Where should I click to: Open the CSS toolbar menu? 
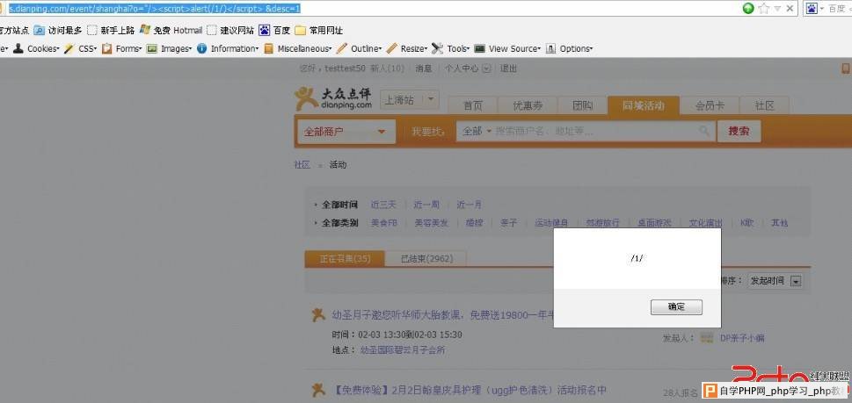(80, 48)
